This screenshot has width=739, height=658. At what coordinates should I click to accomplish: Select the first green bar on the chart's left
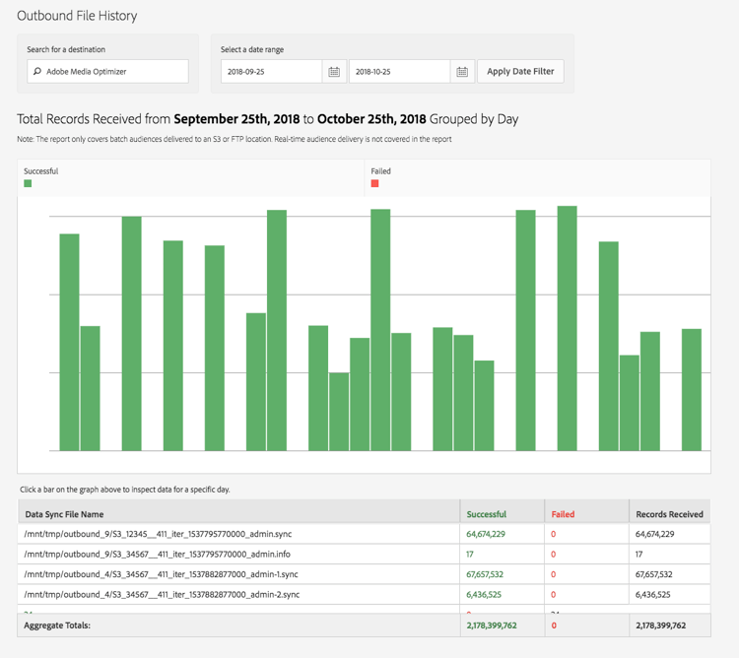pos(69,343)
